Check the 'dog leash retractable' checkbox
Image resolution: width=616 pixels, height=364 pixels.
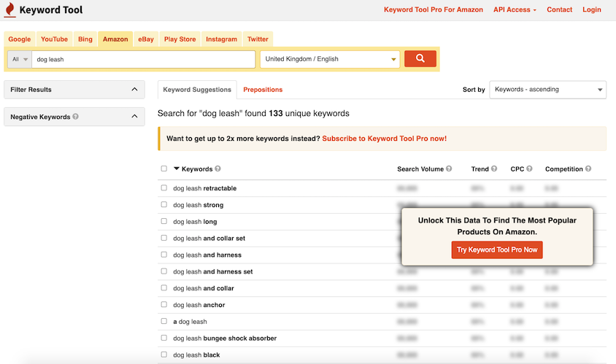[164, 188]
